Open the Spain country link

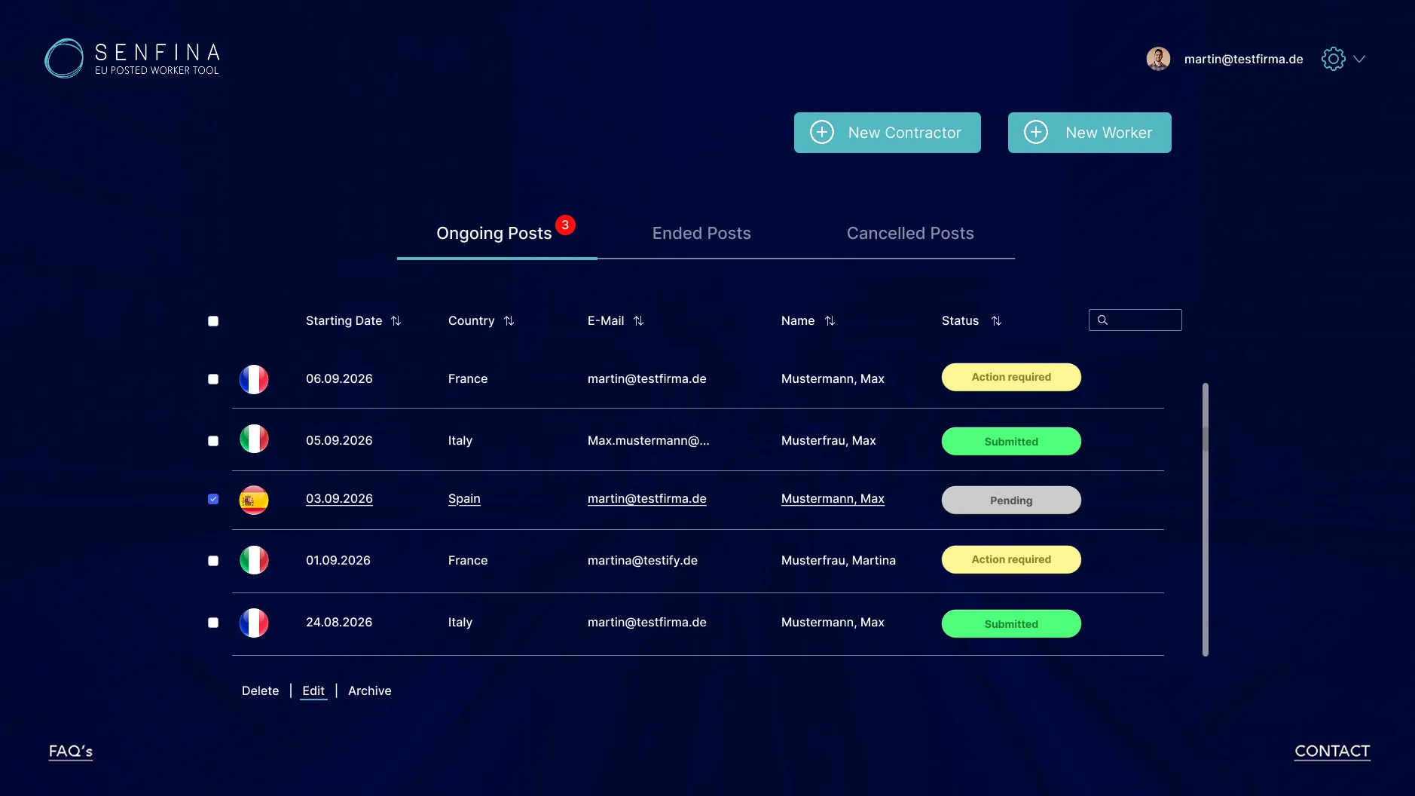pos(464,499)
